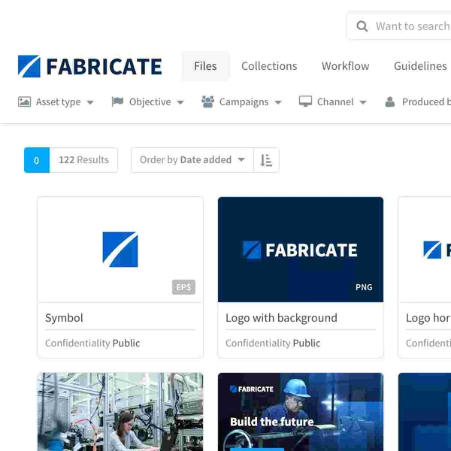Click the PNG badge on Logo with background

coord(364,287)
